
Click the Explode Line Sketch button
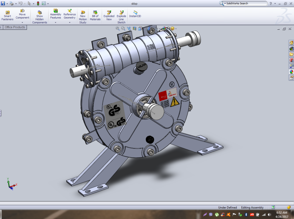pos(121,14)
